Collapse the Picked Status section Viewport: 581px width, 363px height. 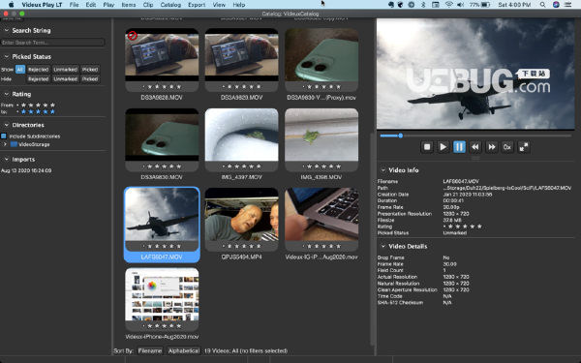[7, 56]
